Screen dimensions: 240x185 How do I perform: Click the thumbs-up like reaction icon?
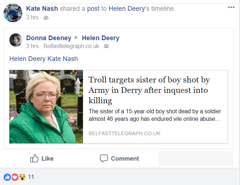click(x=7, y=177)
